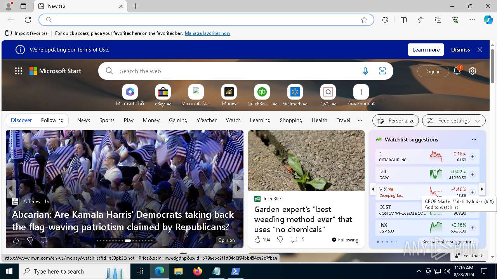
Task: Start voice search microphone icon
Action: point(365,71)
